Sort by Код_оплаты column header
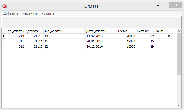Viewport: 184px width, 110px height. 15,31
